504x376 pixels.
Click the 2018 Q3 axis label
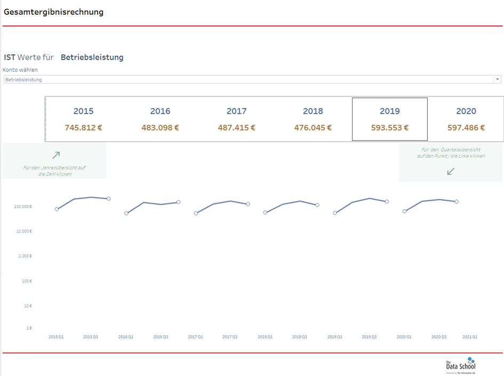tap(300, 337)
